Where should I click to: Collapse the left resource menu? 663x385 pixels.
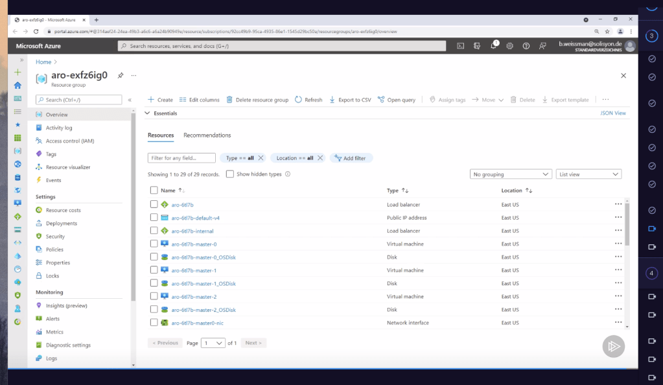click(130, 100)
